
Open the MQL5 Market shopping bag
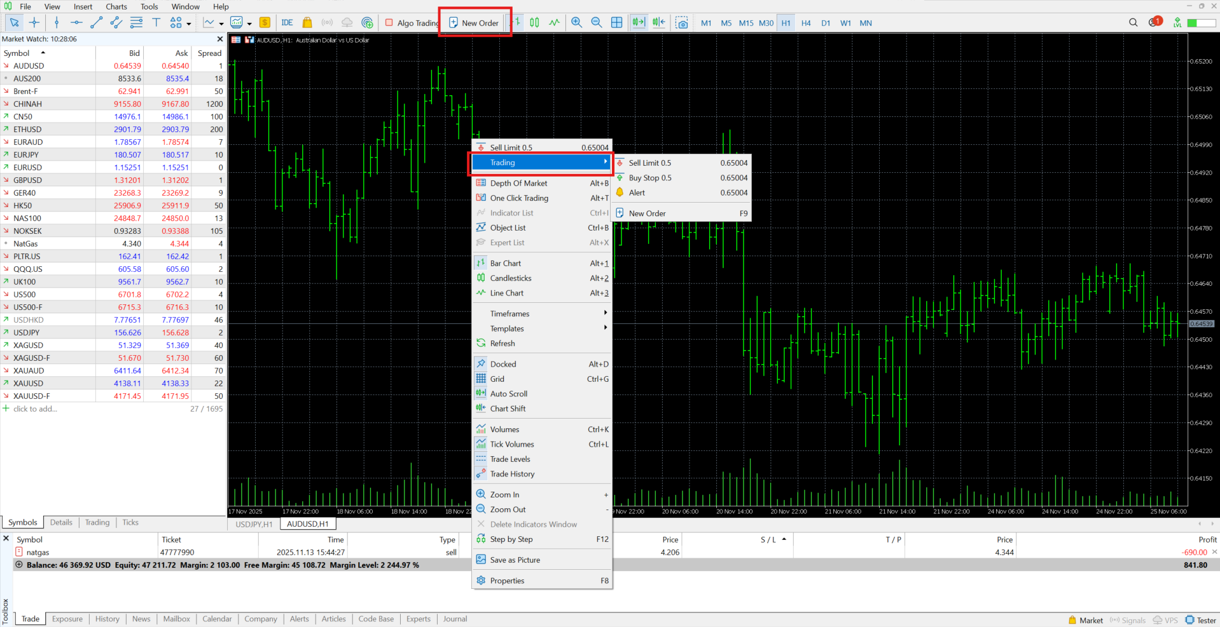(x=307, y=23)
